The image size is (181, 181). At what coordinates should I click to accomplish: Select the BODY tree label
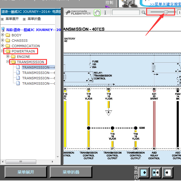17,35
